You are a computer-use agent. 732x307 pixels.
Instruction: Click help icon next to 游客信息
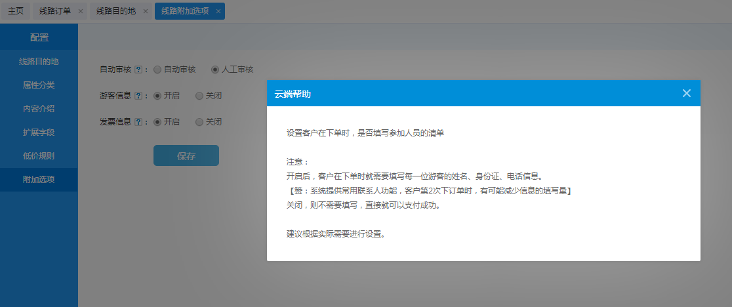[138, 96]
